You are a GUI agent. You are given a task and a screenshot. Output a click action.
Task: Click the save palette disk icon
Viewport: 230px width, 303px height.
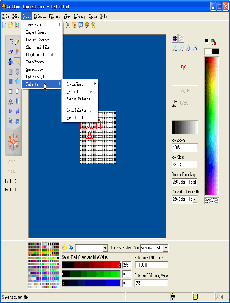click(71, 247)
